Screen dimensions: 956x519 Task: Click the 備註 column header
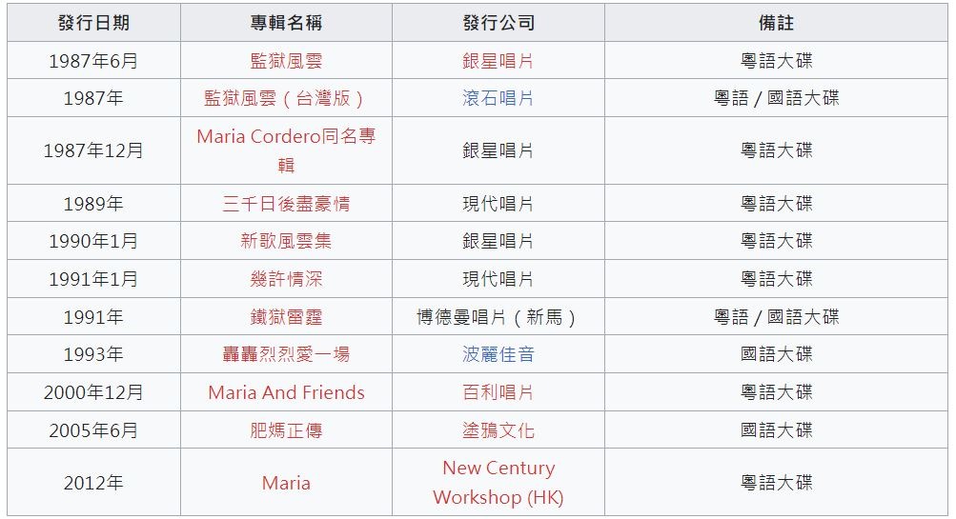(x=776, y=23)
